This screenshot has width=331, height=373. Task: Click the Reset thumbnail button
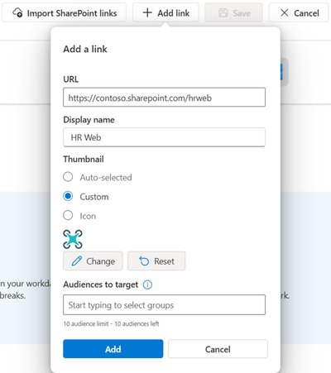tap(156, 261)
